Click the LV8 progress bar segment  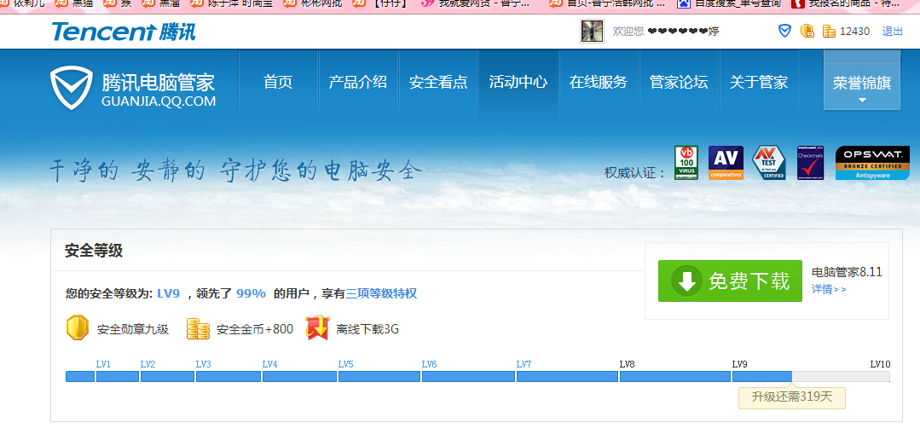pos(675,376)
